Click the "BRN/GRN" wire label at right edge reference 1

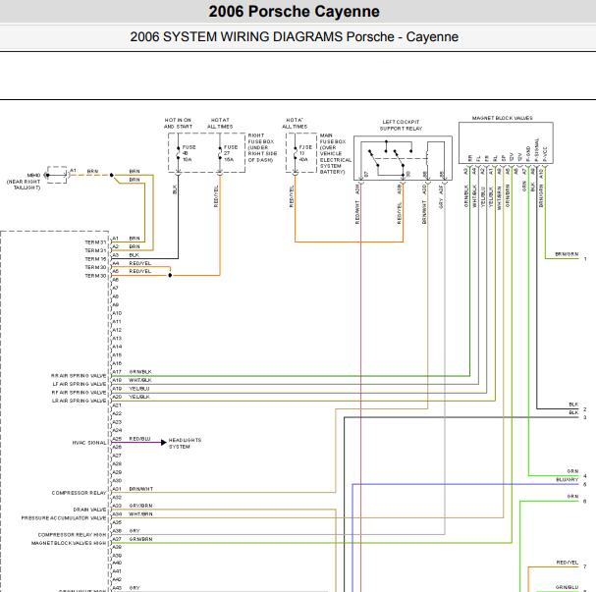click(x=567, y=254)
